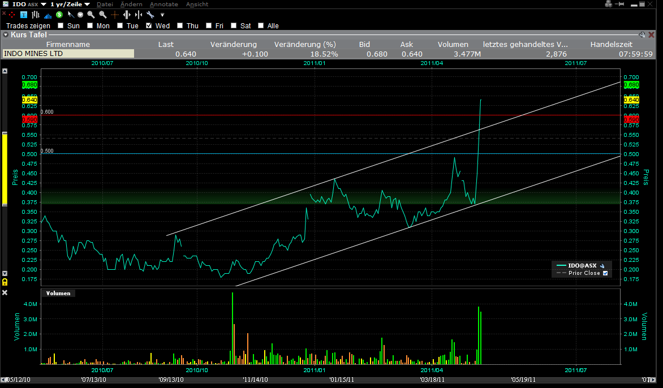Viewport: 663px width, 388px height.
Task: Click the Bid column header
Action: [364, 44]
